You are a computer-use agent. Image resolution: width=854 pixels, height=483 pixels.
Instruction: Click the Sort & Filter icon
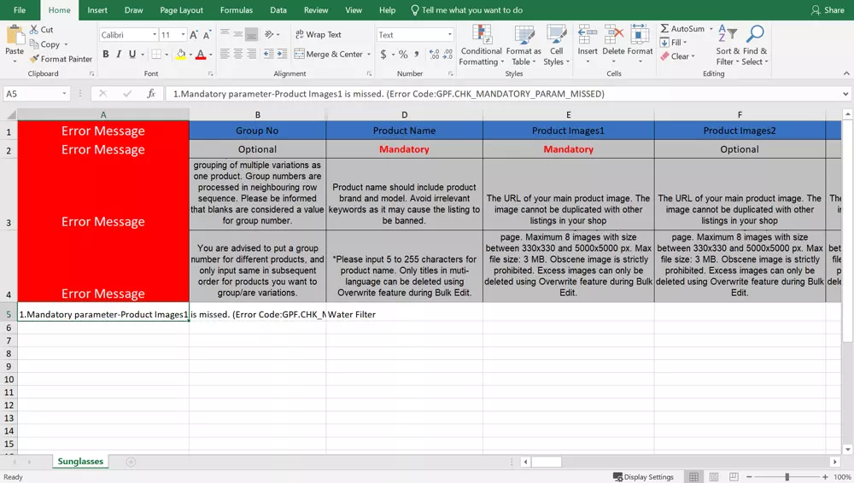[x=726, y=35]
